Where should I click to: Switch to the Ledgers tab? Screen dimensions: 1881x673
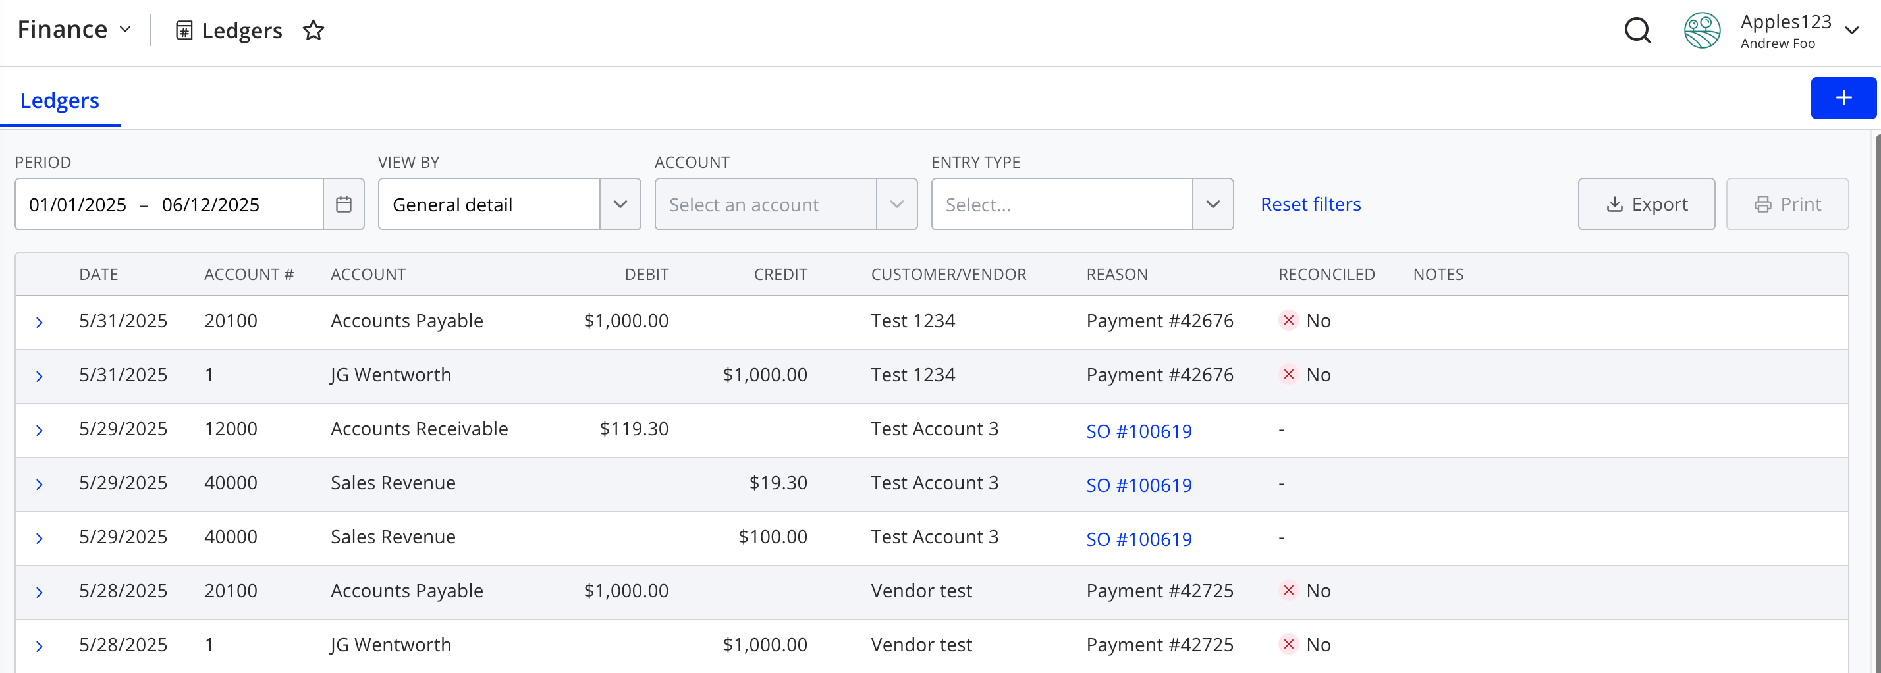[60, 101]
